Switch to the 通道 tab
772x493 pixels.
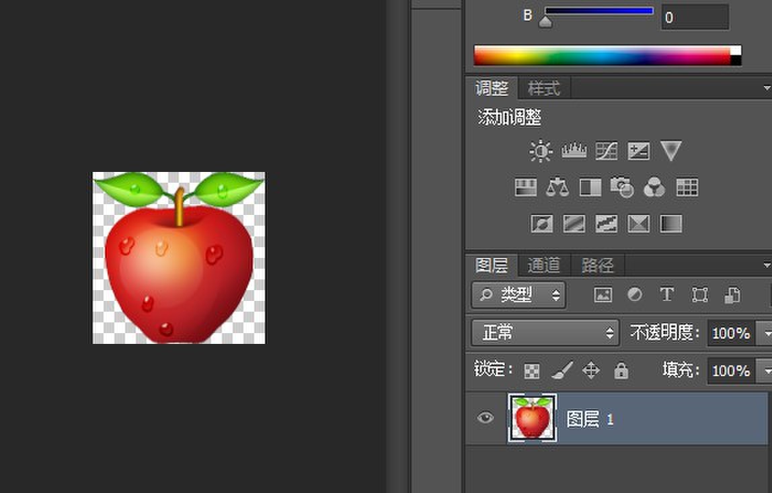(543, 265)
